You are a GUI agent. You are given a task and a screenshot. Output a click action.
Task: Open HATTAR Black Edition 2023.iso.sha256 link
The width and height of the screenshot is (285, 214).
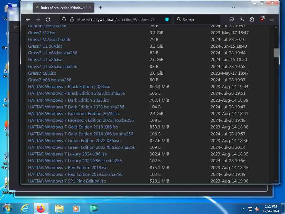(77, 93)
